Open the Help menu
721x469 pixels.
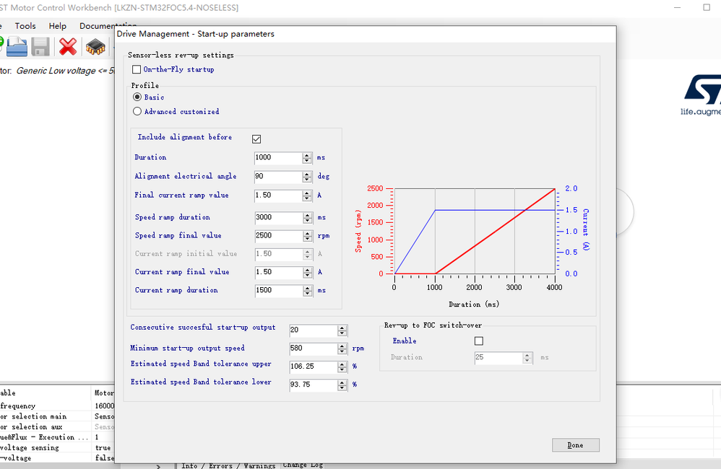tap(58, 26)
